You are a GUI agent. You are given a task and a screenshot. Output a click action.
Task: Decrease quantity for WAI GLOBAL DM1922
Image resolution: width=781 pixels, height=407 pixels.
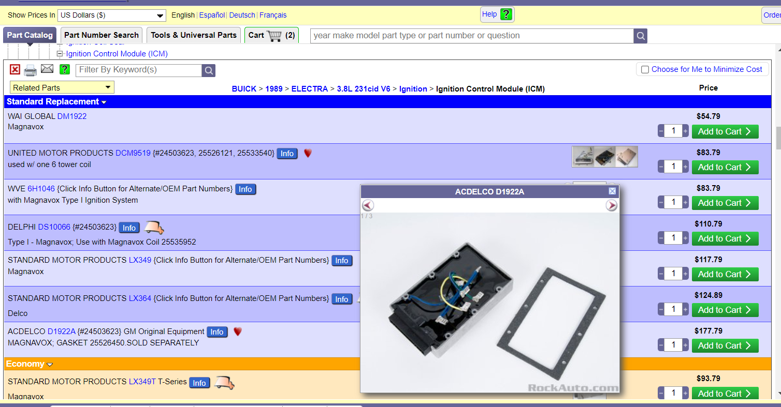pyautogui.click(x=661, y=131)
